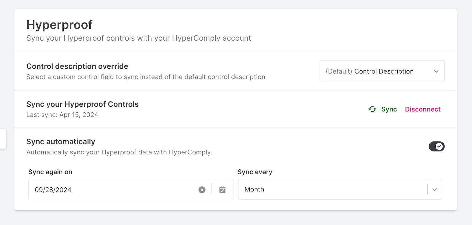Open the Sync every Month dropdown
The image size is (472, 225).
click(x=340, y=189)
